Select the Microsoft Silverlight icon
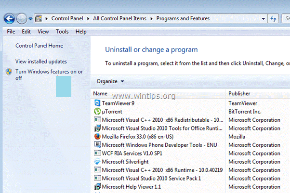290x193 pixels. coord(98,162)
